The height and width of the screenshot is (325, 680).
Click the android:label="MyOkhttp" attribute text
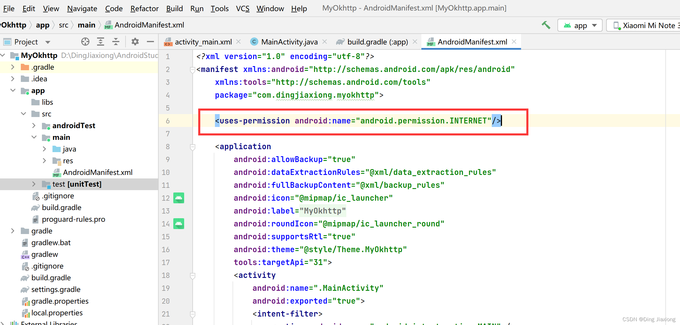coord(290,211)
